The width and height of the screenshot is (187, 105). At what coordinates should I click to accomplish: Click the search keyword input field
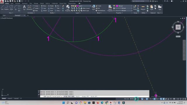[141, 1]
